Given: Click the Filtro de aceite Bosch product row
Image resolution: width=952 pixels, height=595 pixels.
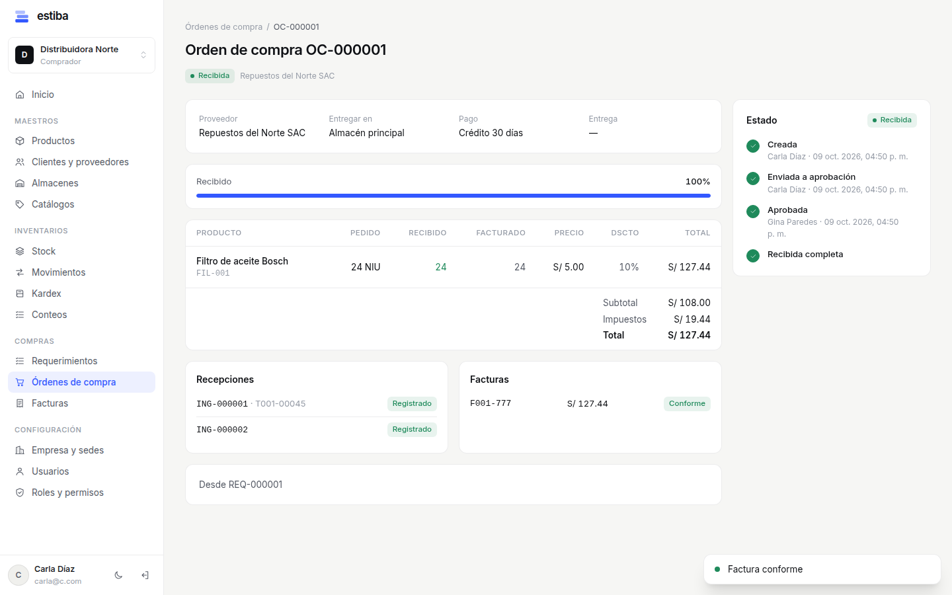Looking at the screenshot, I should pos(454,267).
